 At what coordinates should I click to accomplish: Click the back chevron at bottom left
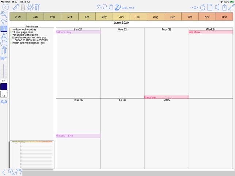4,172
